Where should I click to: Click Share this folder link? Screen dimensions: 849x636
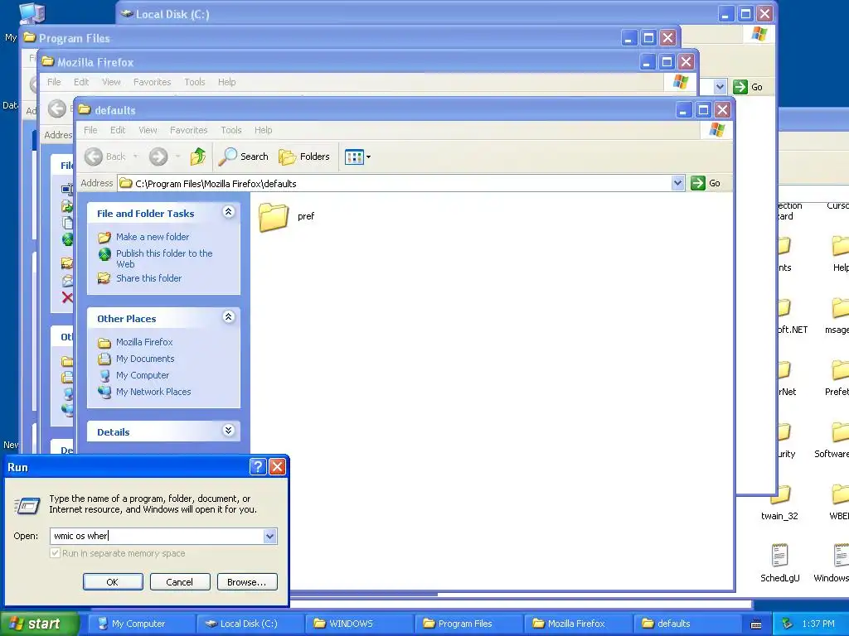(149, 278)
